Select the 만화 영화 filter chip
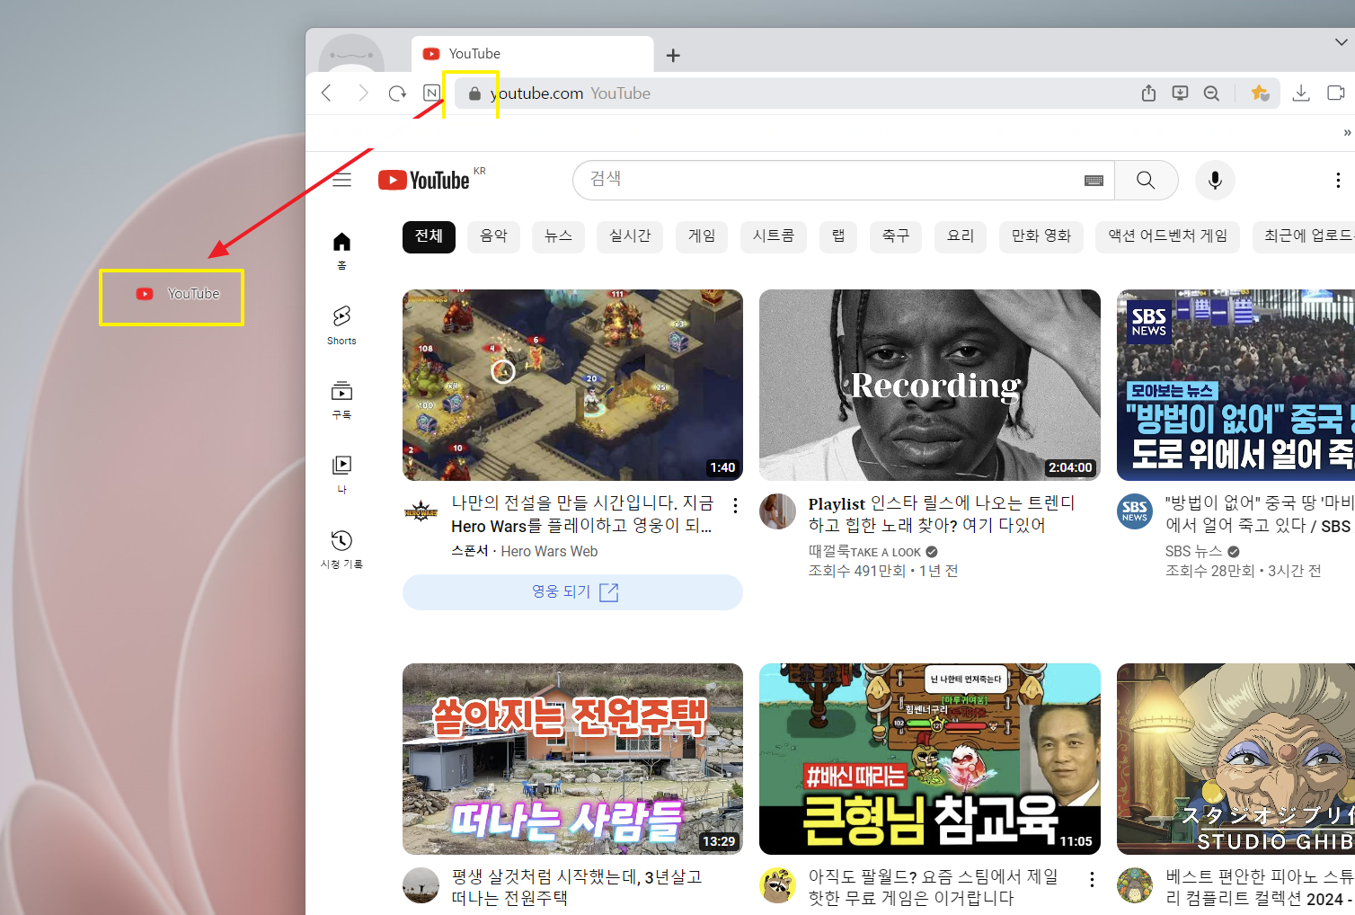Viewport: 1355px width, 915px height. pyautogui.click(x=1041, y=236)
